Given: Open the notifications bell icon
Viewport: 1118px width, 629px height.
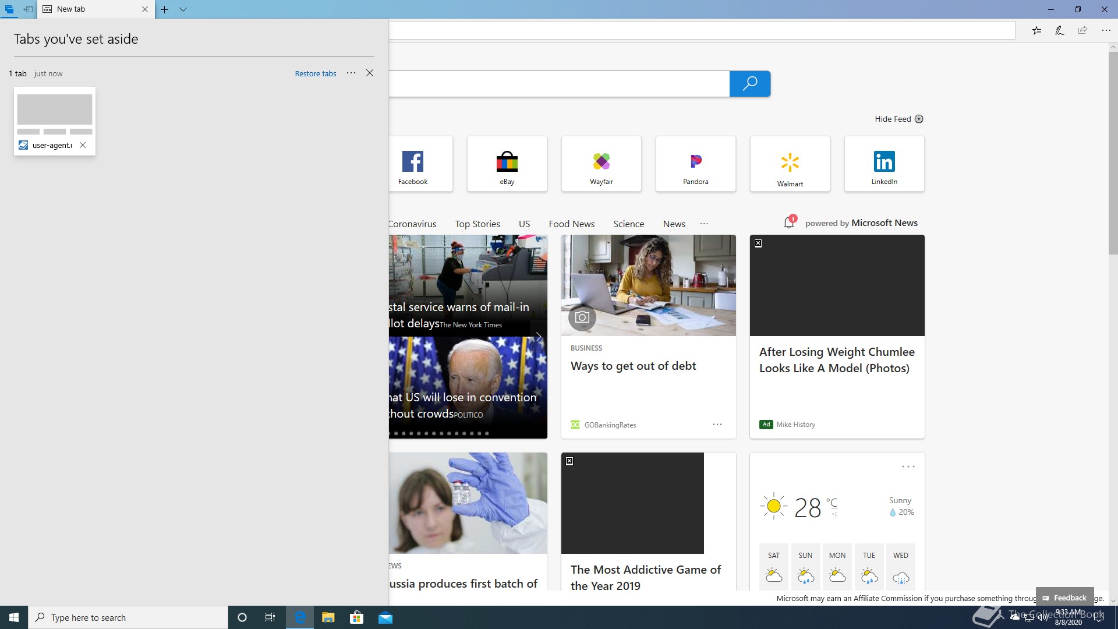Looking at the screenshot, I should pos(789,222).
